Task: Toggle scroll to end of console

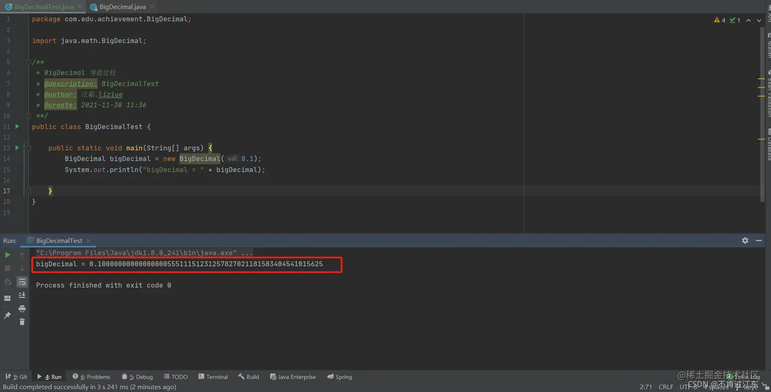Action: click(22, 295)
